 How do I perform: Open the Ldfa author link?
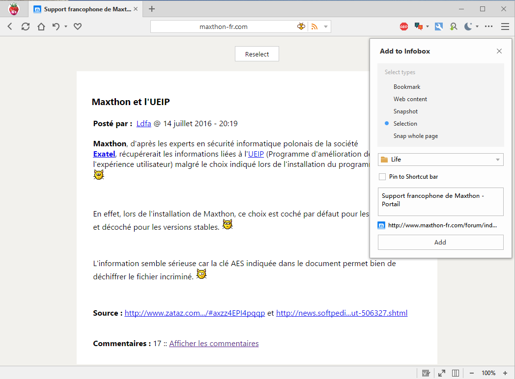143,124
